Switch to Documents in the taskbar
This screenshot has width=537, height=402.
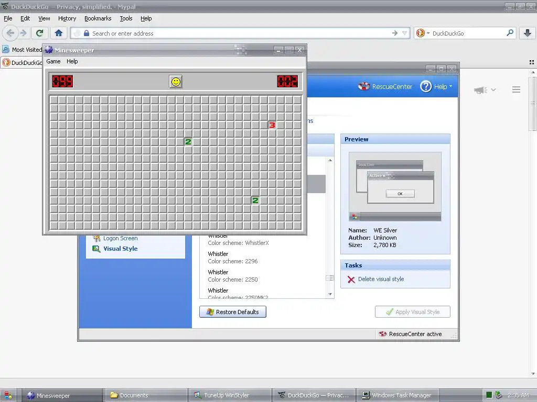(146, 396)
